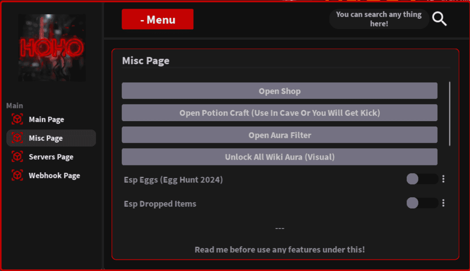Click the Misc Page vertical scrollbar
The height and width of the screenshot is (271, 470).
click(450, 114)
